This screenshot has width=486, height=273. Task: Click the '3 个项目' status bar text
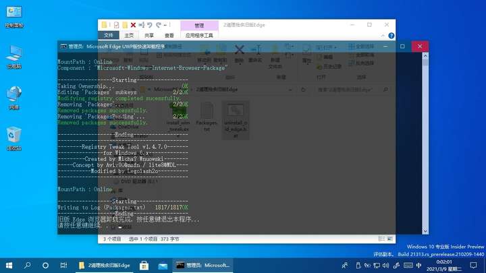pyautogui.click(x=112, y=239)
